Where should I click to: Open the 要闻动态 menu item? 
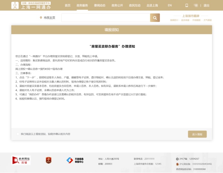pyautogui.click(x=100, y=5)
